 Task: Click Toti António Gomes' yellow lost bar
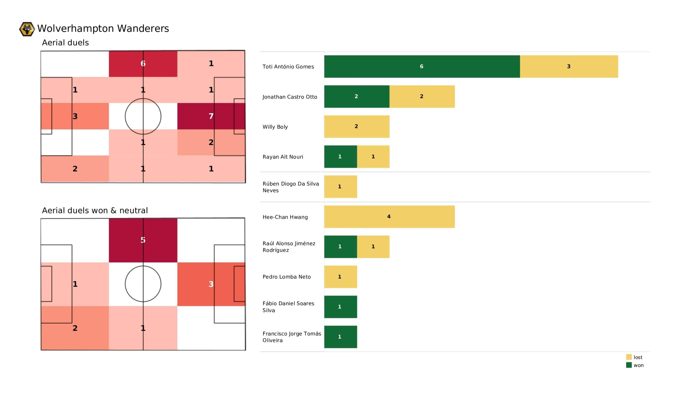coord(569,67)
